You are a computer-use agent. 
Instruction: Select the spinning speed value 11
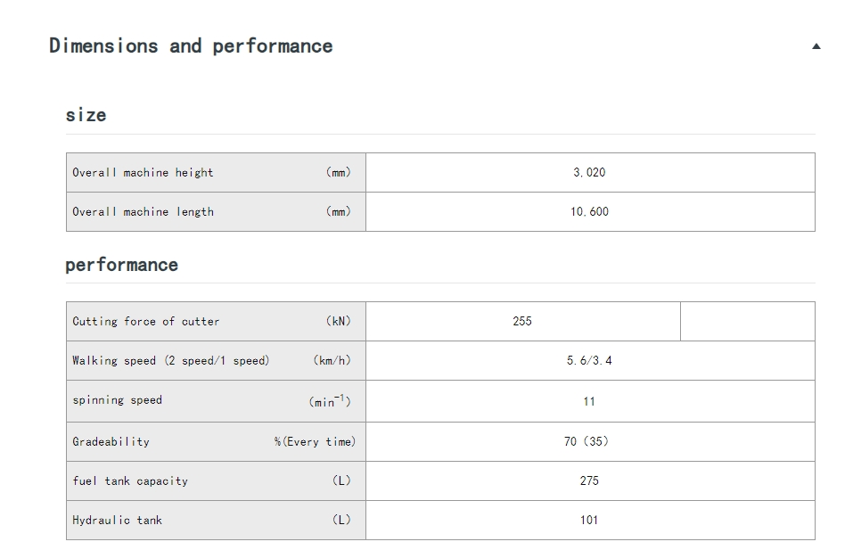coord(589,401)
